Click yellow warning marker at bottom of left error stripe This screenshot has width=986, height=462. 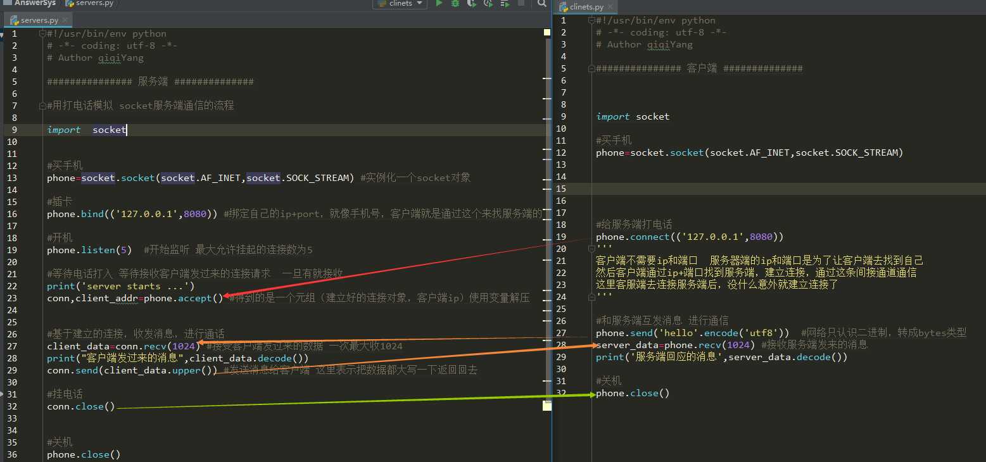point(547,406)
